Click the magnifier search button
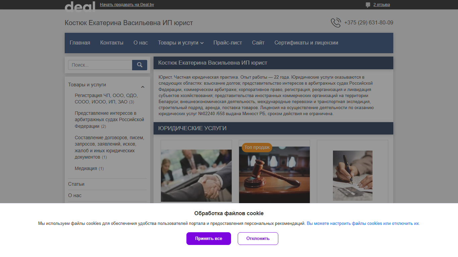This screenshot has width=458, height=257. pyautogui.click(x=139, y=65)
